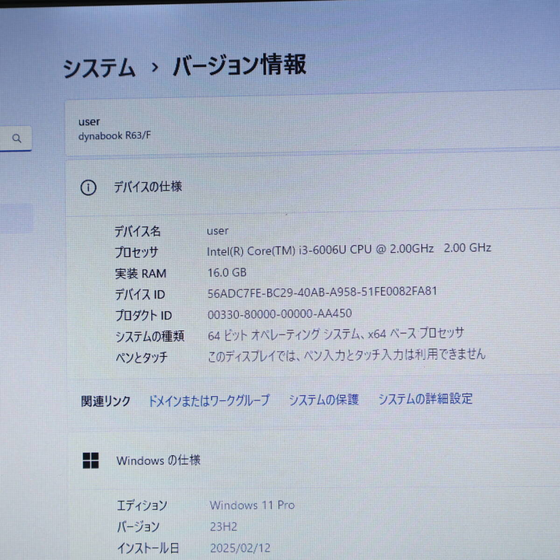The height and width of the screenshot is (560, 560).
Task: Click the エディション label
Action: [142, 505]
